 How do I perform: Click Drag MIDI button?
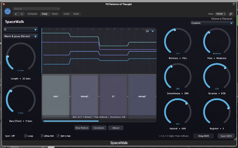coord(203,136)
